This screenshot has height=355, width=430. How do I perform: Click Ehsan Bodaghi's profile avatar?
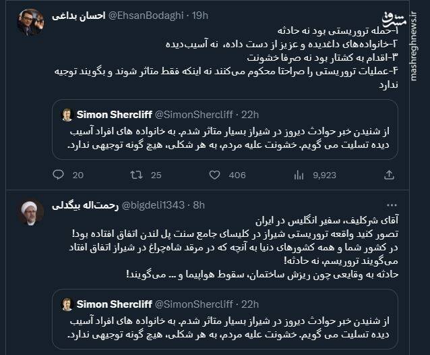tap(30, 22)
